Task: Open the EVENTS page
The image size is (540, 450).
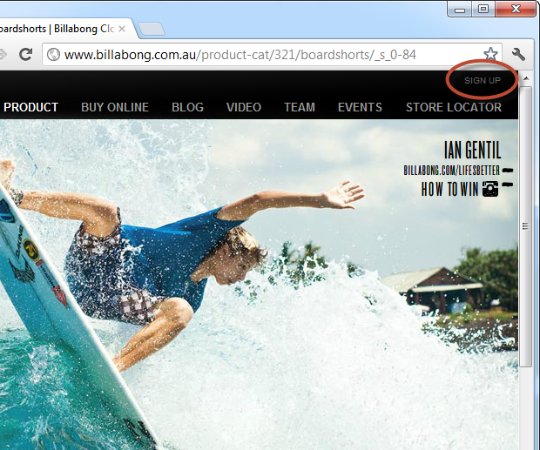Action: (360, 107)
